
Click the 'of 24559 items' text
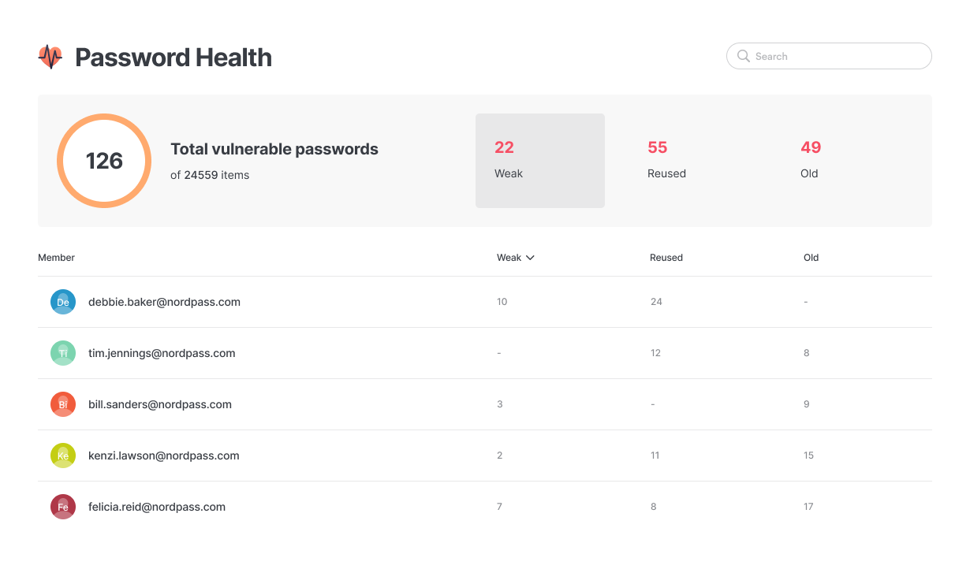(210, 175)
